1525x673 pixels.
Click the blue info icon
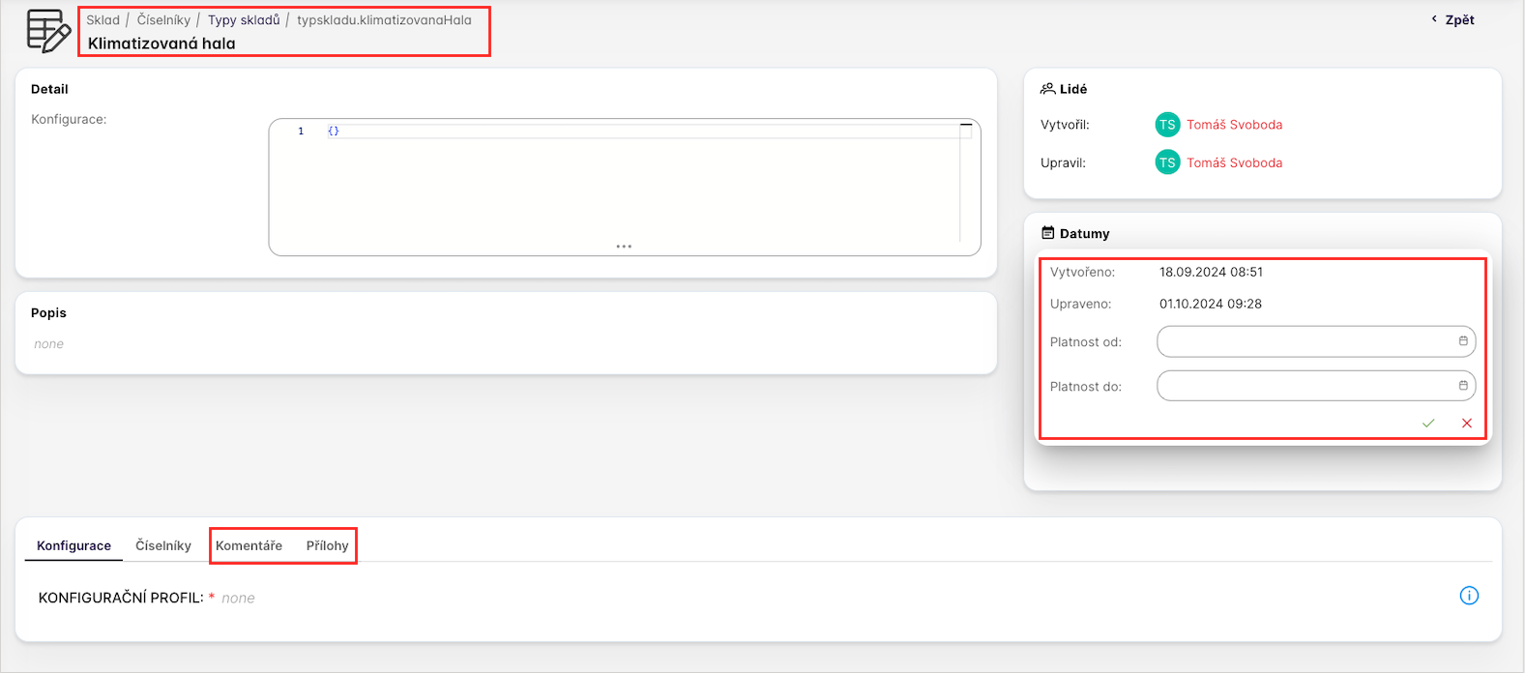pyautogui.click(x=1468, y=596)
